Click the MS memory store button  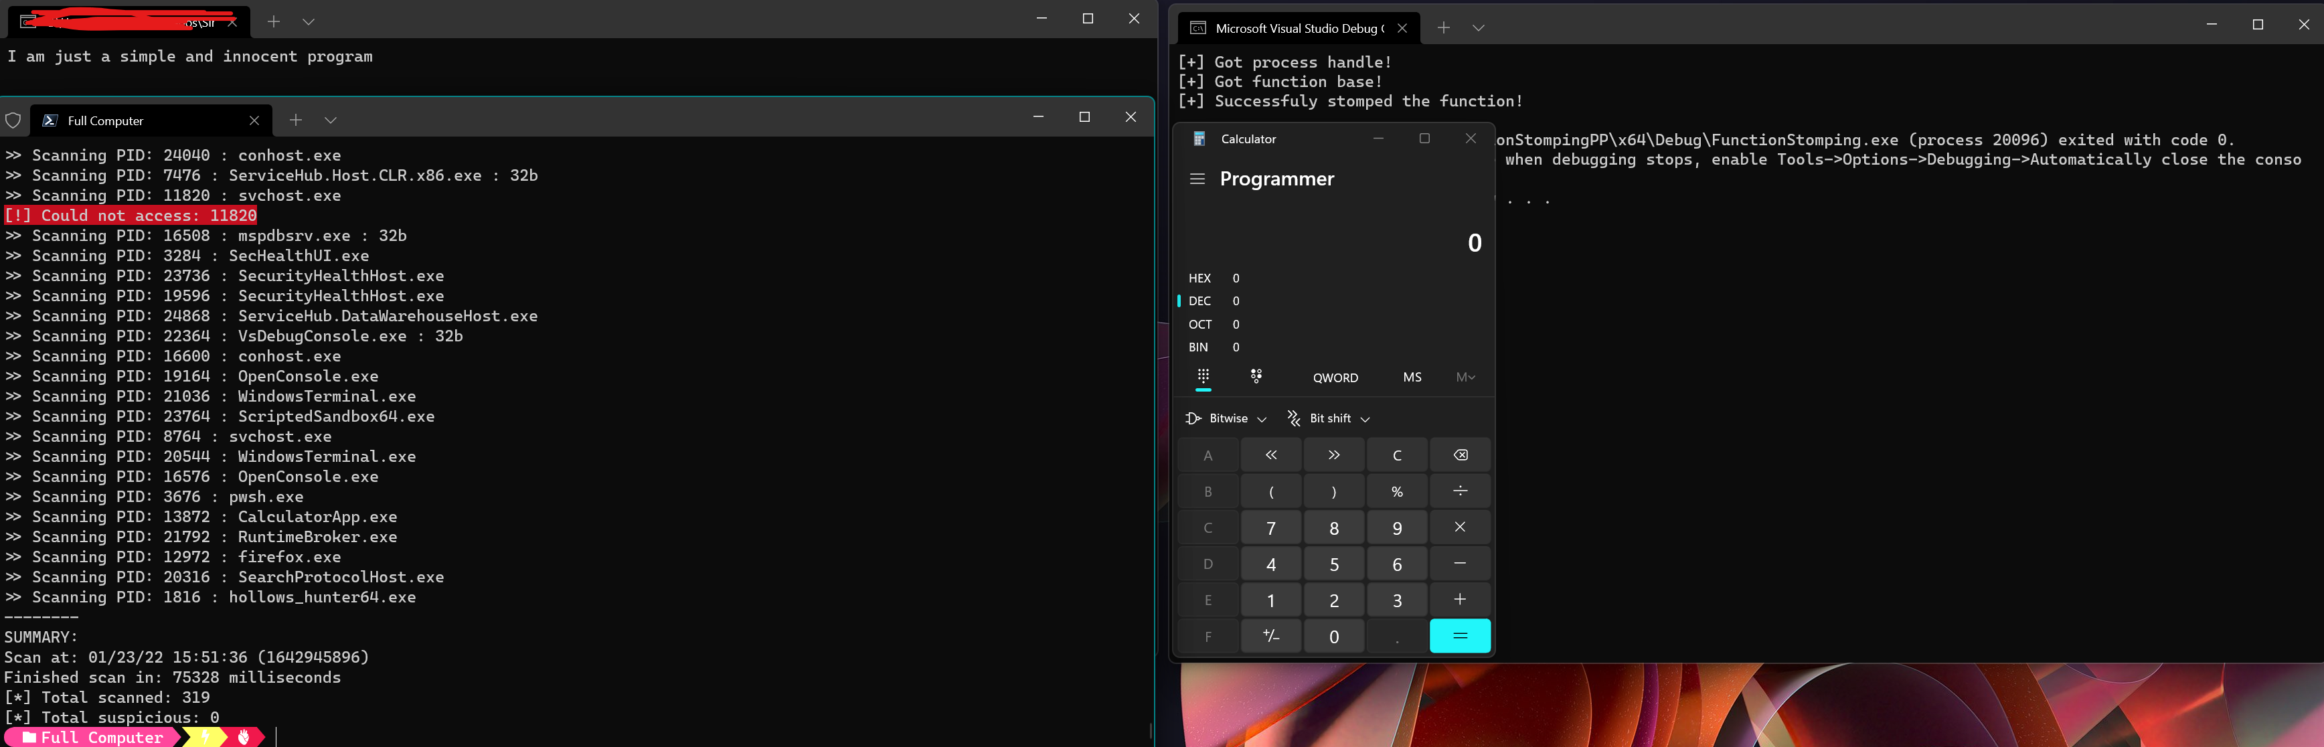pyautogui.click(x=1412, y=377)
